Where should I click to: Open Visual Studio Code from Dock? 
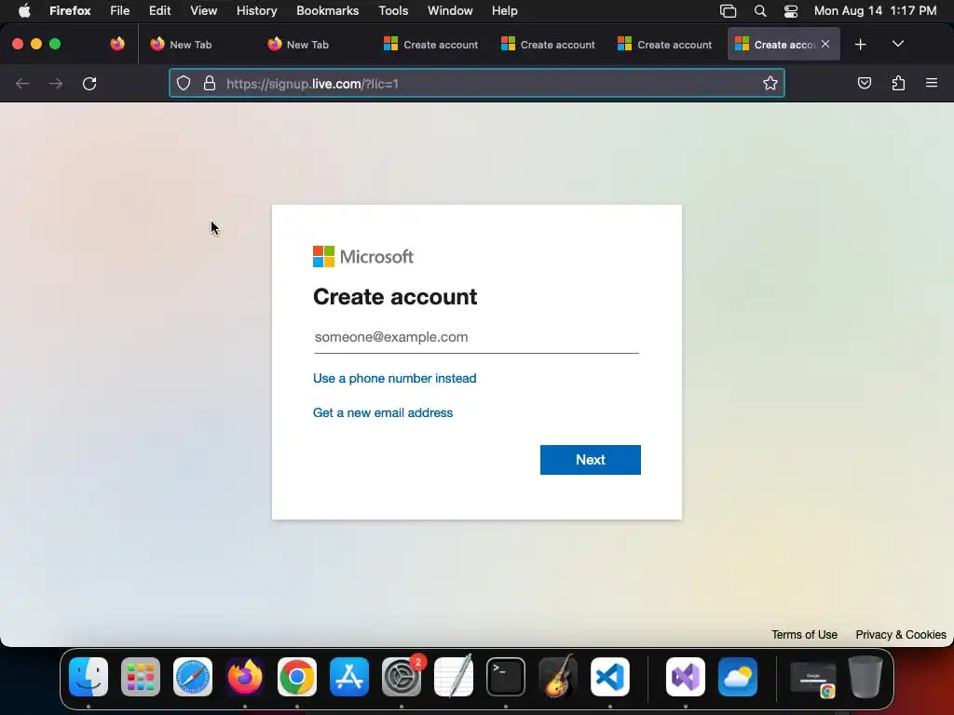pos(610,677)
